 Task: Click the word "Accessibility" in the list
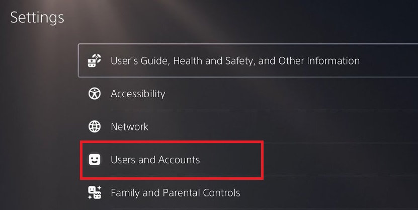tap(138, 94)
